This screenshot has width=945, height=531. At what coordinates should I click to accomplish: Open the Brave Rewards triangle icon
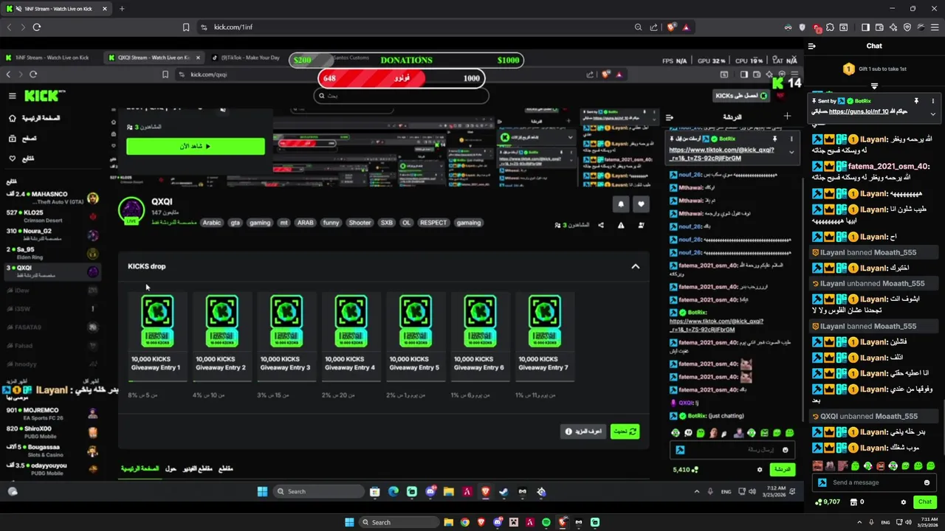pos(686,27)
